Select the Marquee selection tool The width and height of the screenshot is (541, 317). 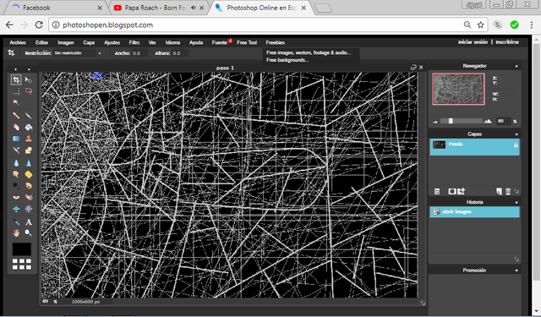click(x=16, y=91)
